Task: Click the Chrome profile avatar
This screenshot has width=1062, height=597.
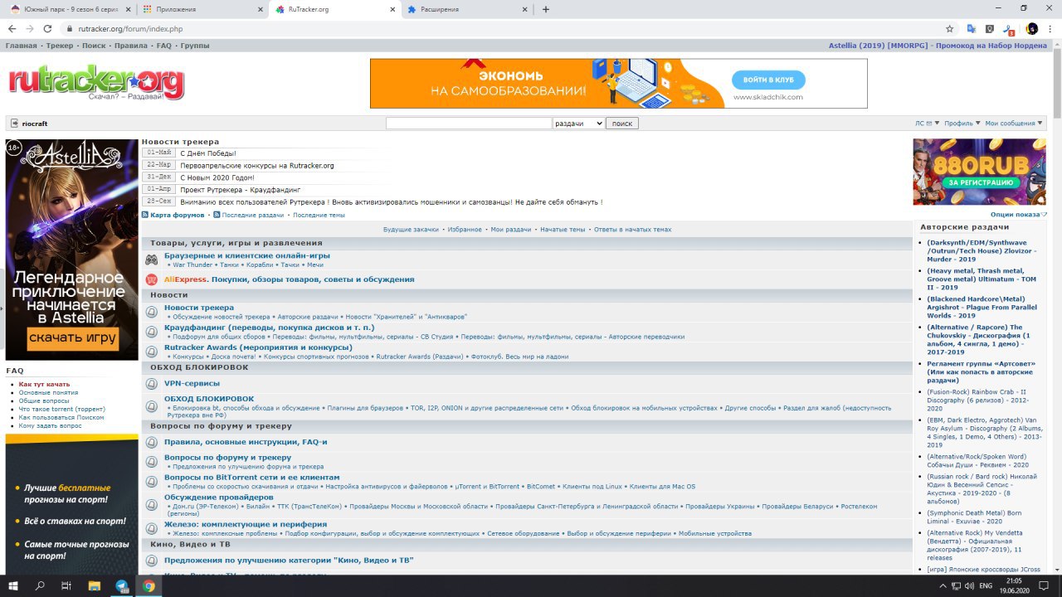Action: point(1032,28)
